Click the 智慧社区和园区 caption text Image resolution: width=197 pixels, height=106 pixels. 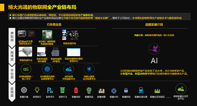point(157,97)
